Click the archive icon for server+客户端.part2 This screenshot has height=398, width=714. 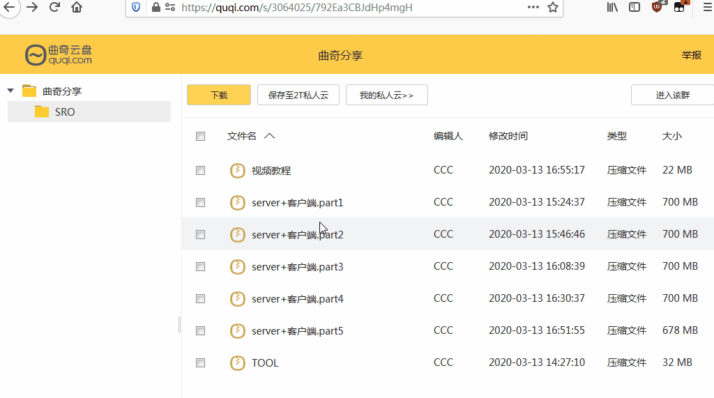[x=237, y=234]
